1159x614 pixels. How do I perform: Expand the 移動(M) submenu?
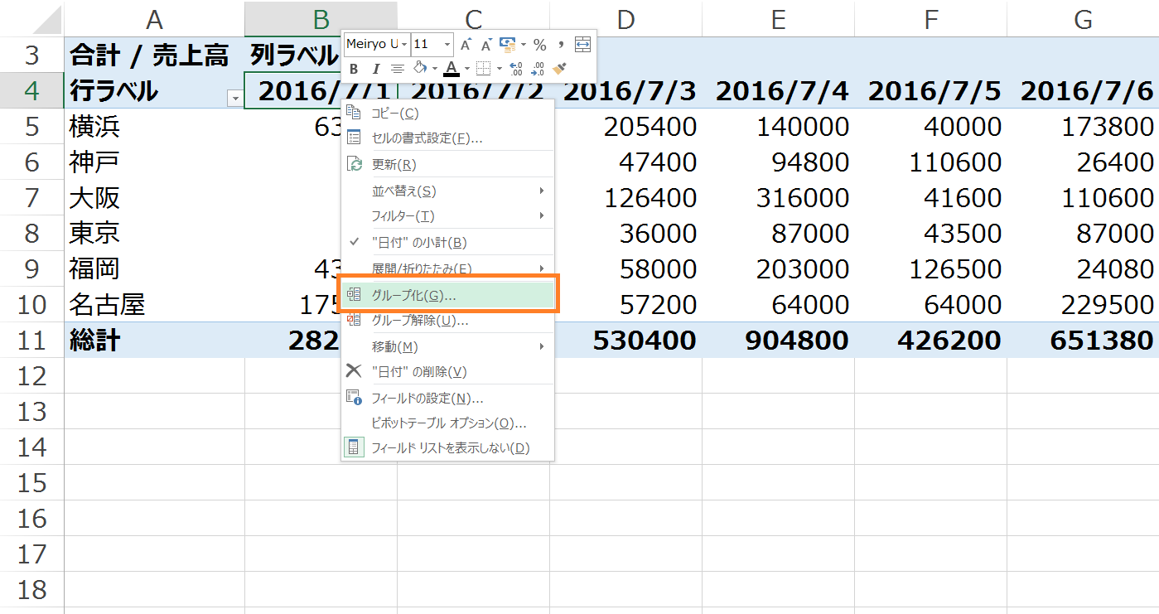point(447,346)
